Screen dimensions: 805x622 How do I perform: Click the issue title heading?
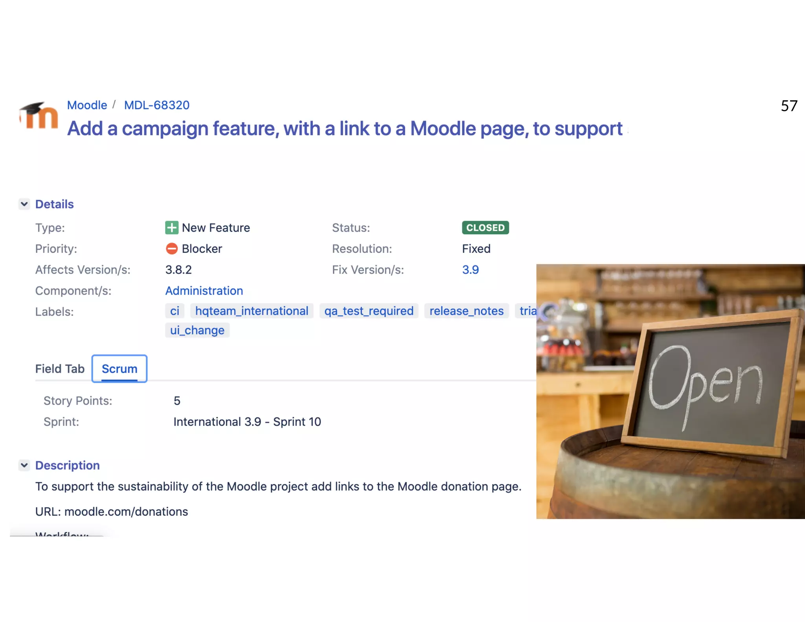point(344,129)
